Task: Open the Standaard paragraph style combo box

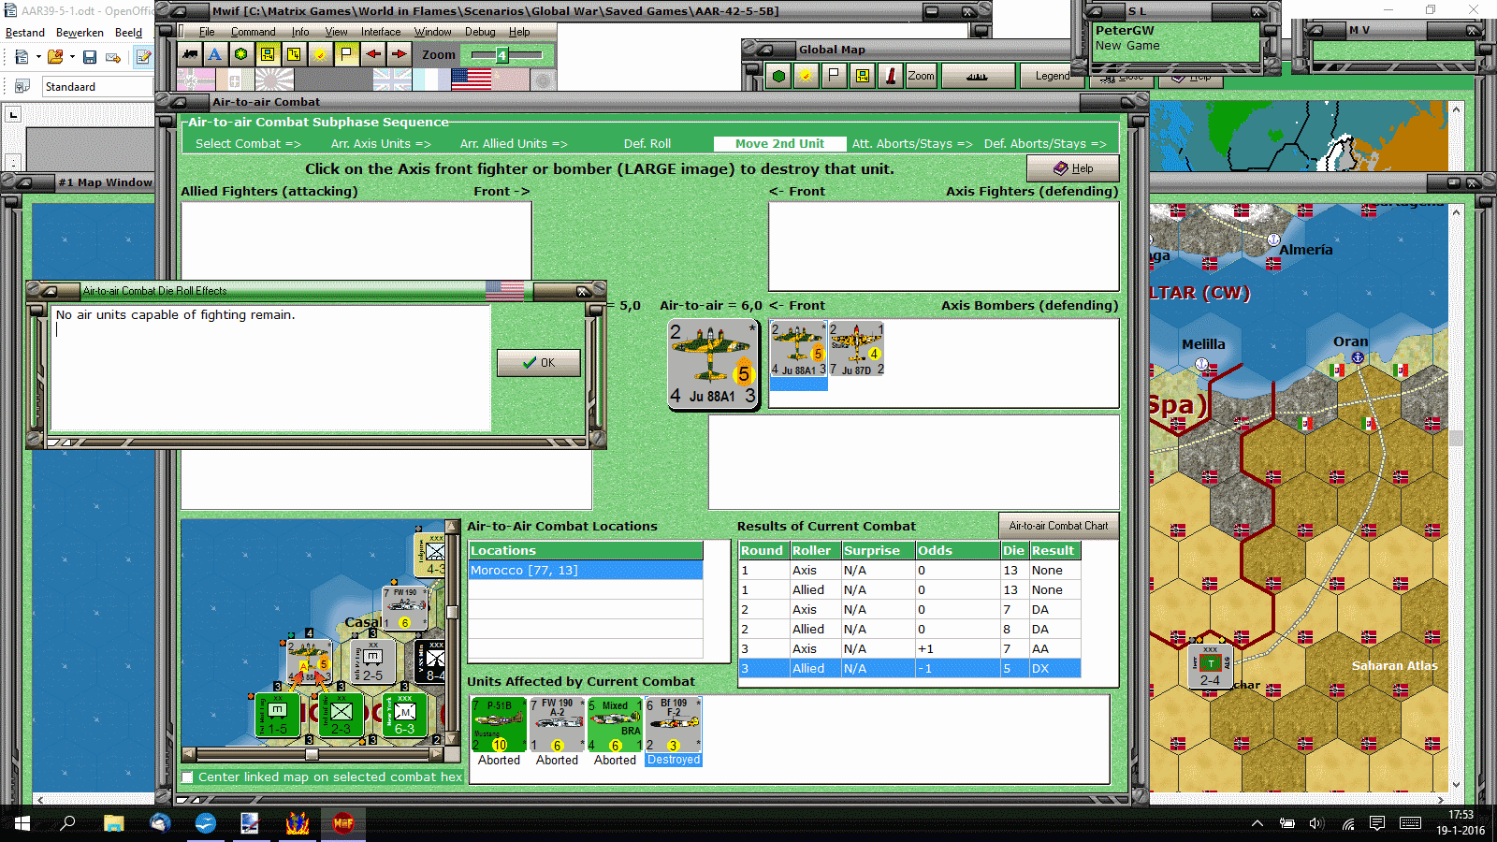Action: coord(97,87)
